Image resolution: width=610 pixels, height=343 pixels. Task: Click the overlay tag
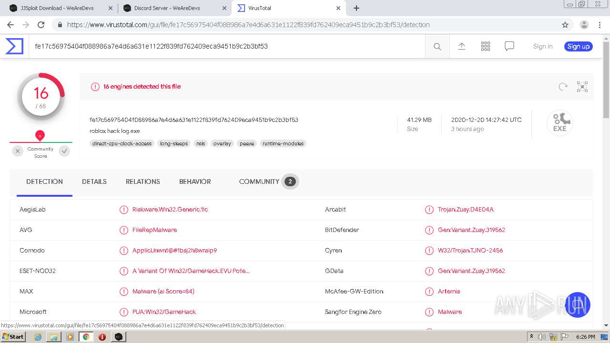(222, 143)
